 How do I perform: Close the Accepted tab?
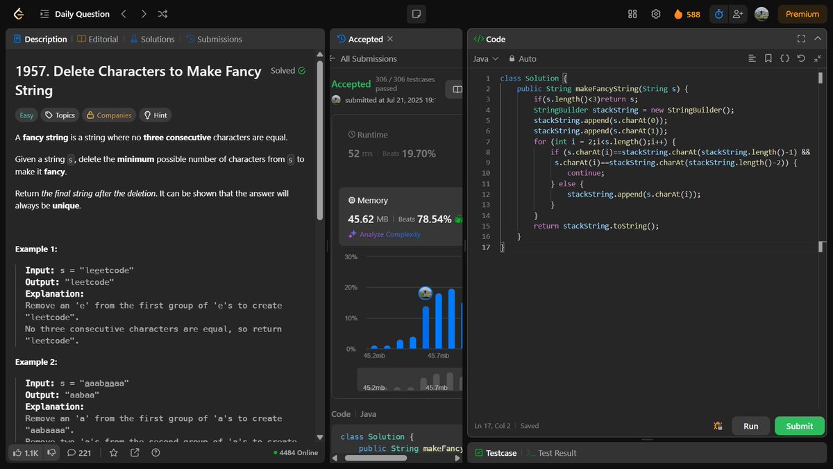(390, 39)
